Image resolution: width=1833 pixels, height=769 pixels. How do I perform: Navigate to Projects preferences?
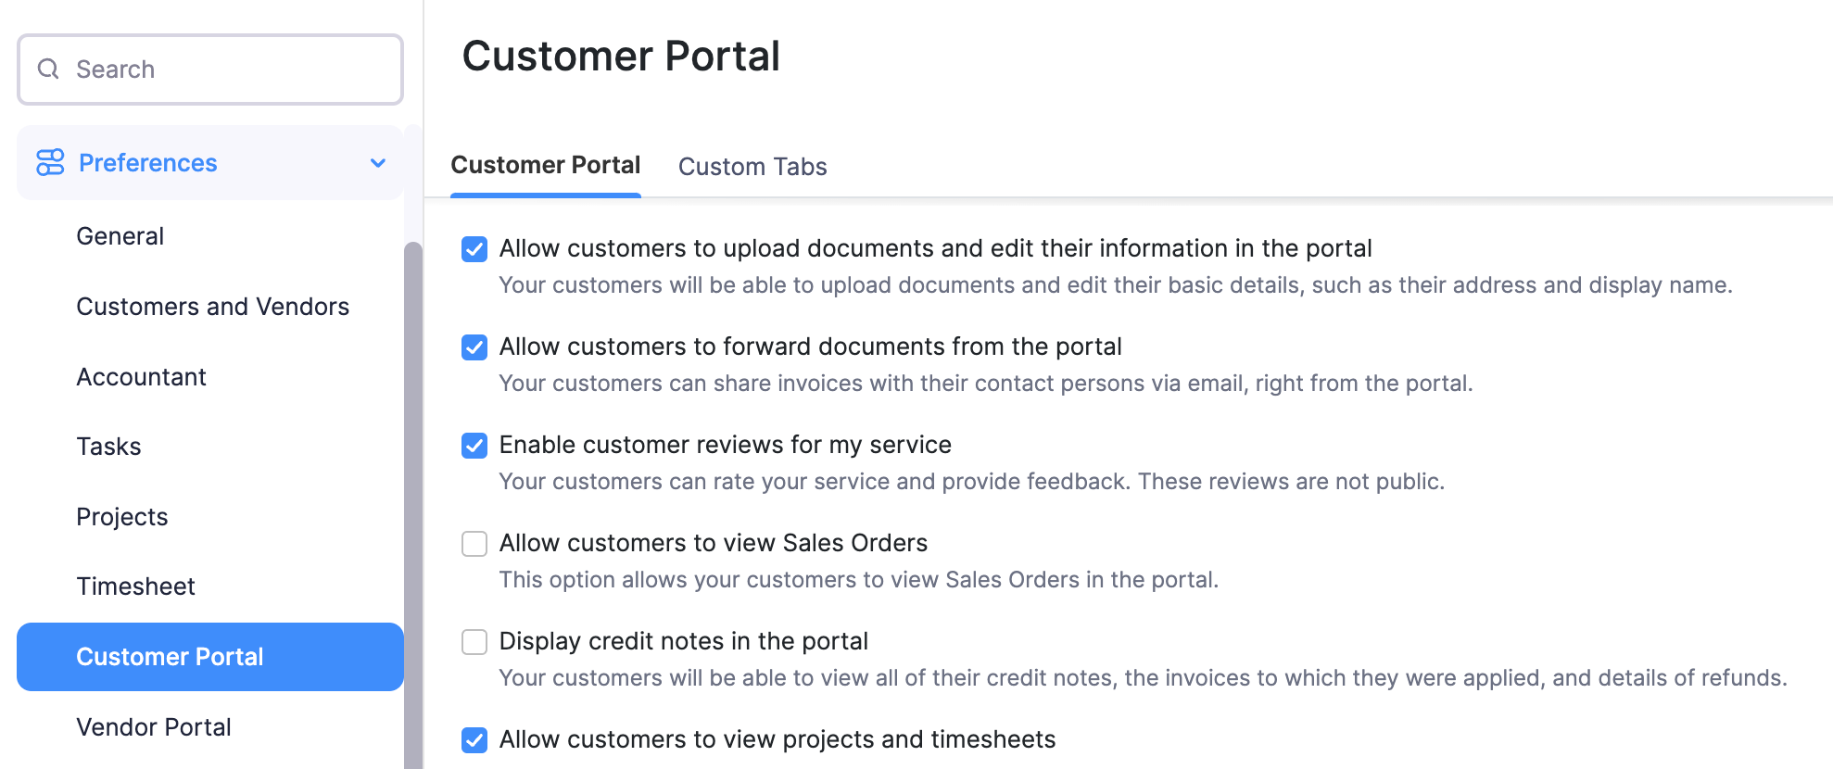pos(122,517)
